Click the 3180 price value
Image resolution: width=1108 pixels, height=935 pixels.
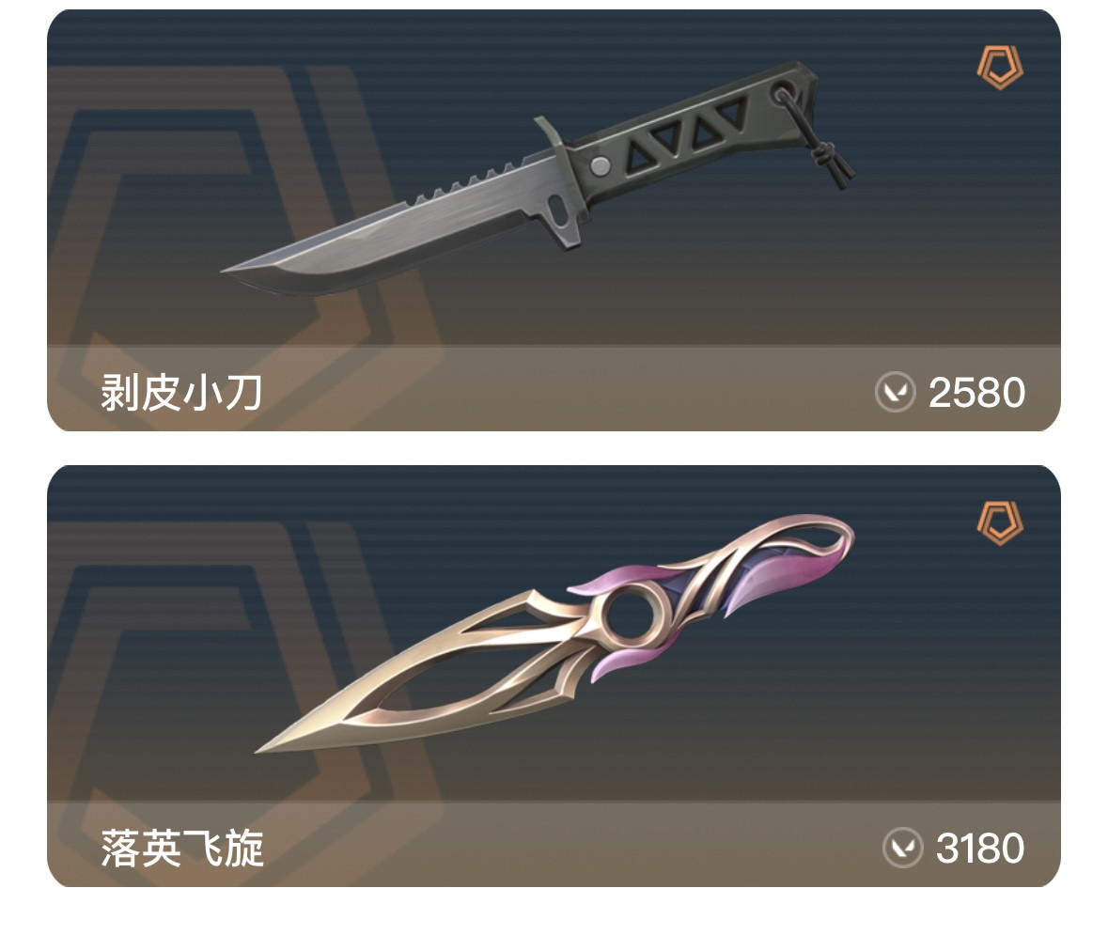coord(980,848)
